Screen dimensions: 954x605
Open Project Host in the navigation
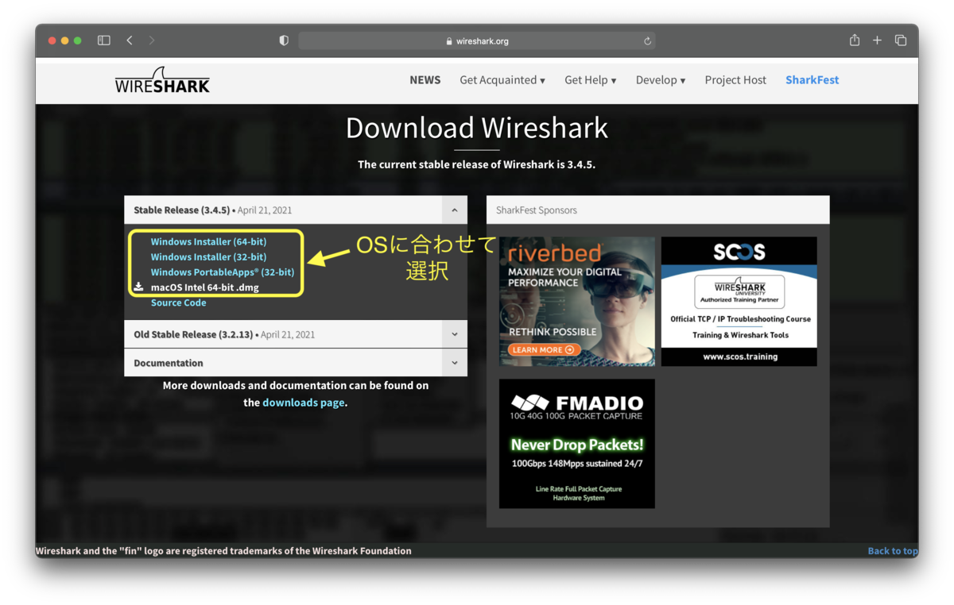click(x=735, y=80)
